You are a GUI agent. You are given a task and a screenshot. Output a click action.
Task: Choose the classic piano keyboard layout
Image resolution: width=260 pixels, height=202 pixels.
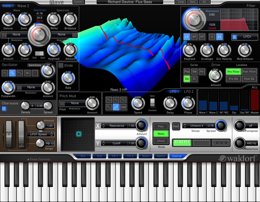[182, 143]
